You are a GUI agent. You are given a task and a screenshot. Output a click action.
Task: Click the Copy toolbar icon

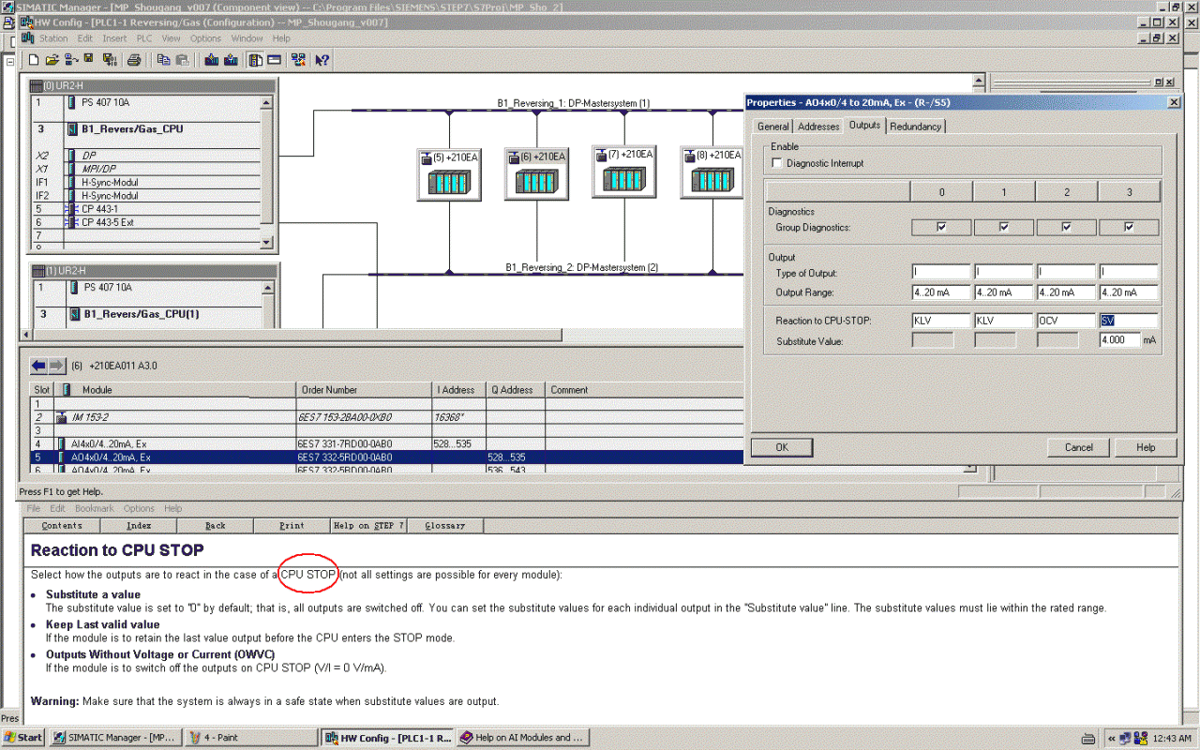(x=164, y=60)
